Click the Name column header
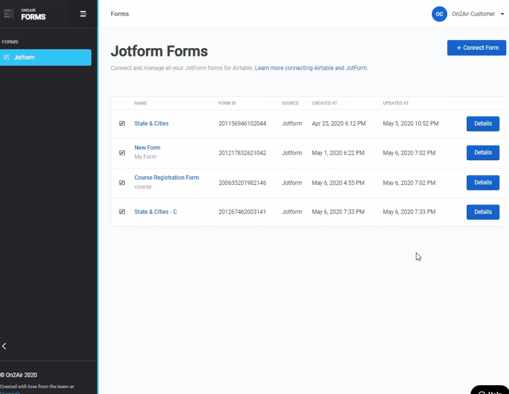The width and height of the screenshot is (509, 394). (141, 103)
